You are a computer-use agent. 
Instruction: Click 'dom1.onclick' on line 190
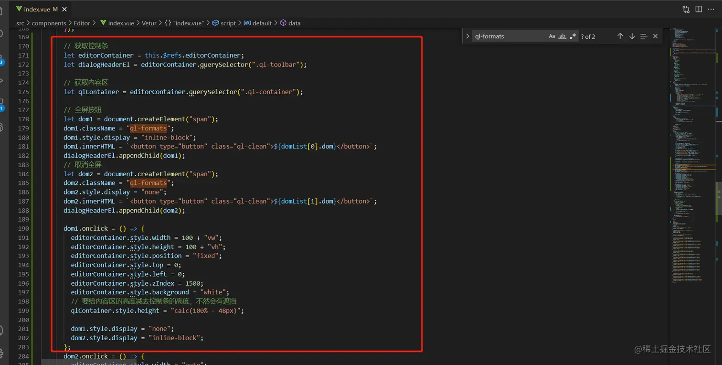click(85, 229)
